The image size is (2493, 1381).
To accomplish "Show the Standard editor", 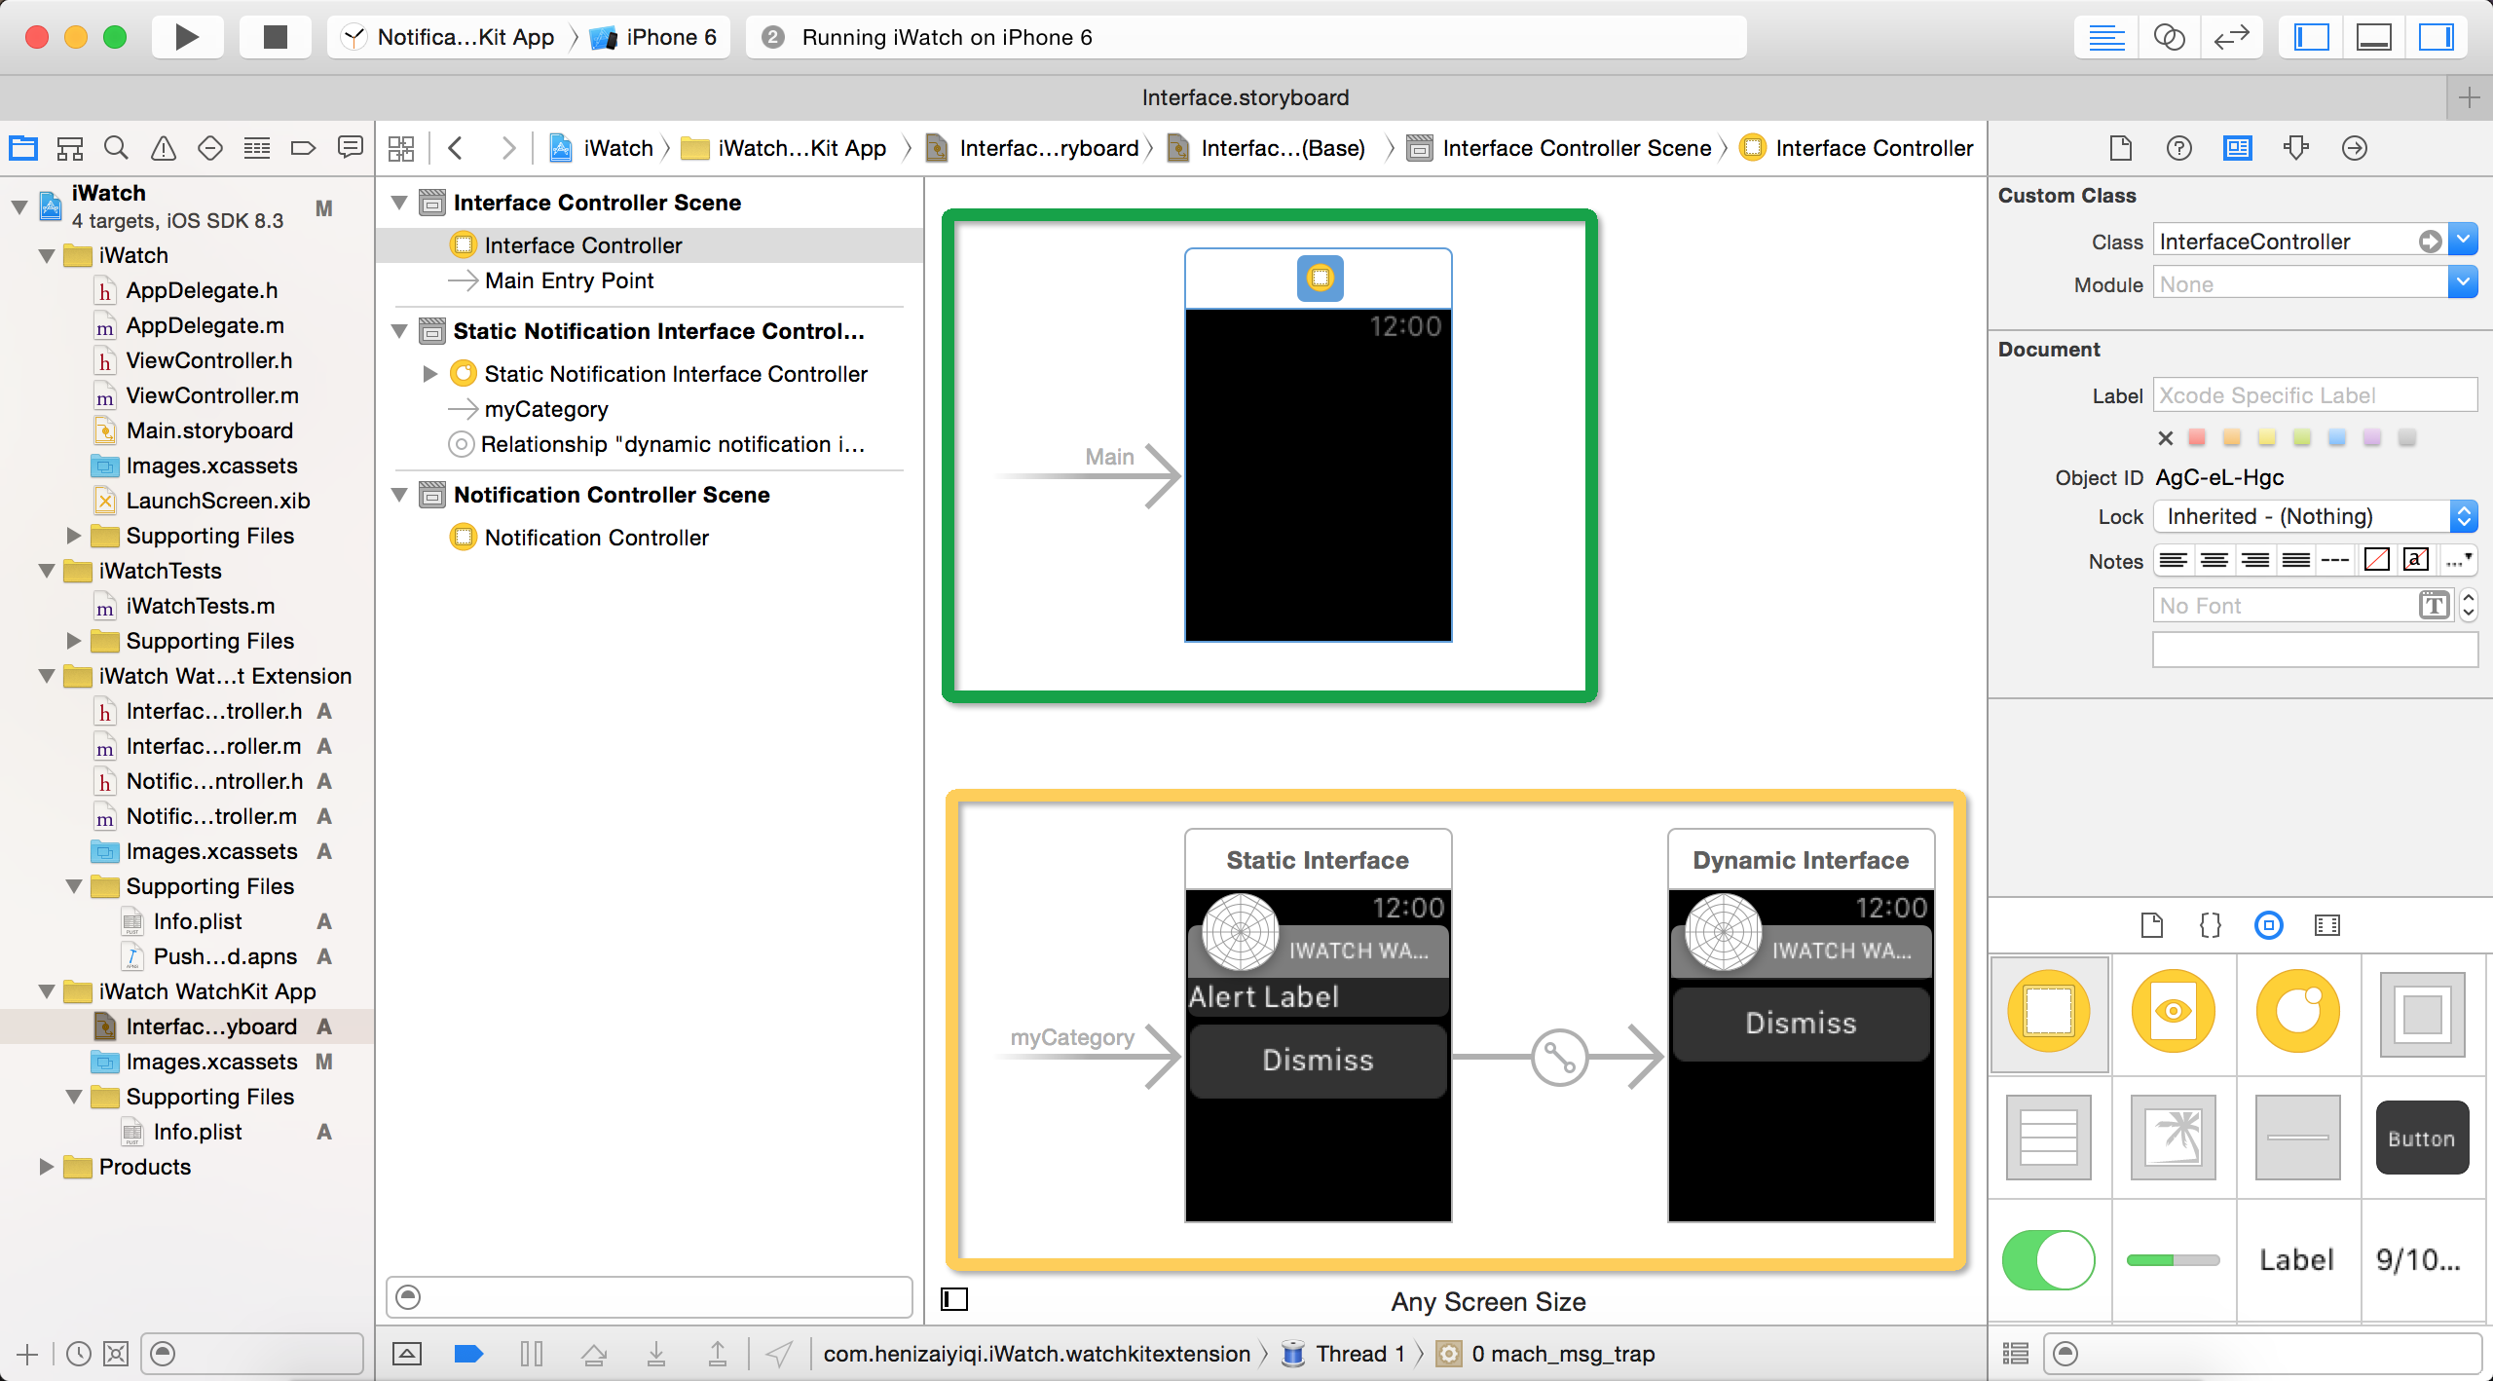I will [2106, 37].
